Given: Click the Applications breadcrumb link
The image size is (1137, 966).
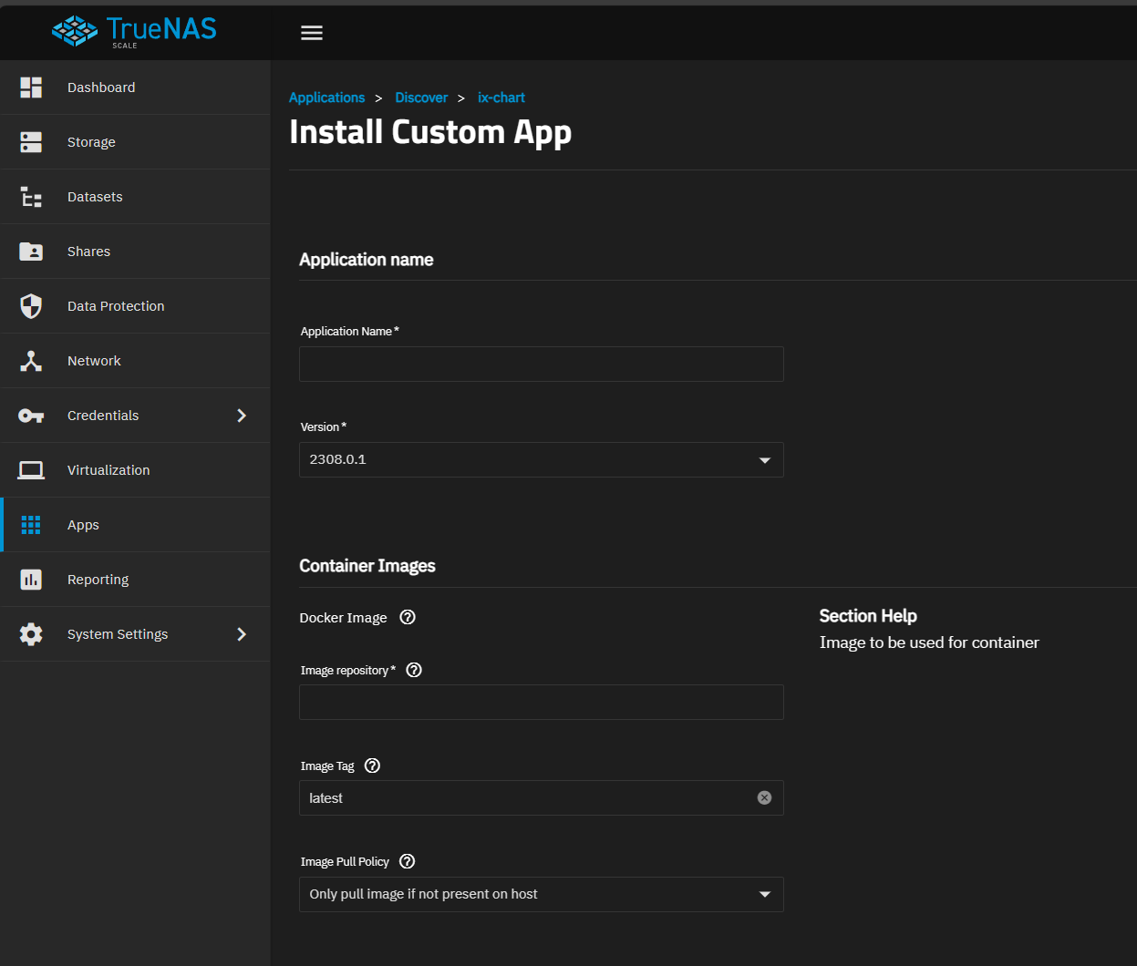Looking at the screenshot, I should [326, 98].
